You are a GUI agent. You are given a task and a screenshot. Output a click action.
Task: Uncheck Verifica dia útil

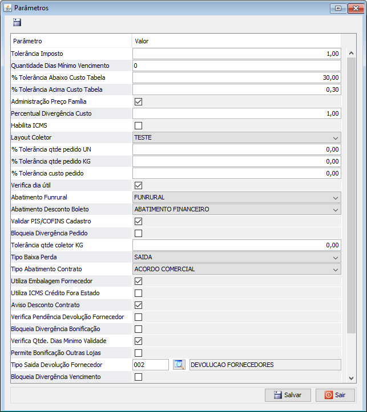(x=138, y=186)
